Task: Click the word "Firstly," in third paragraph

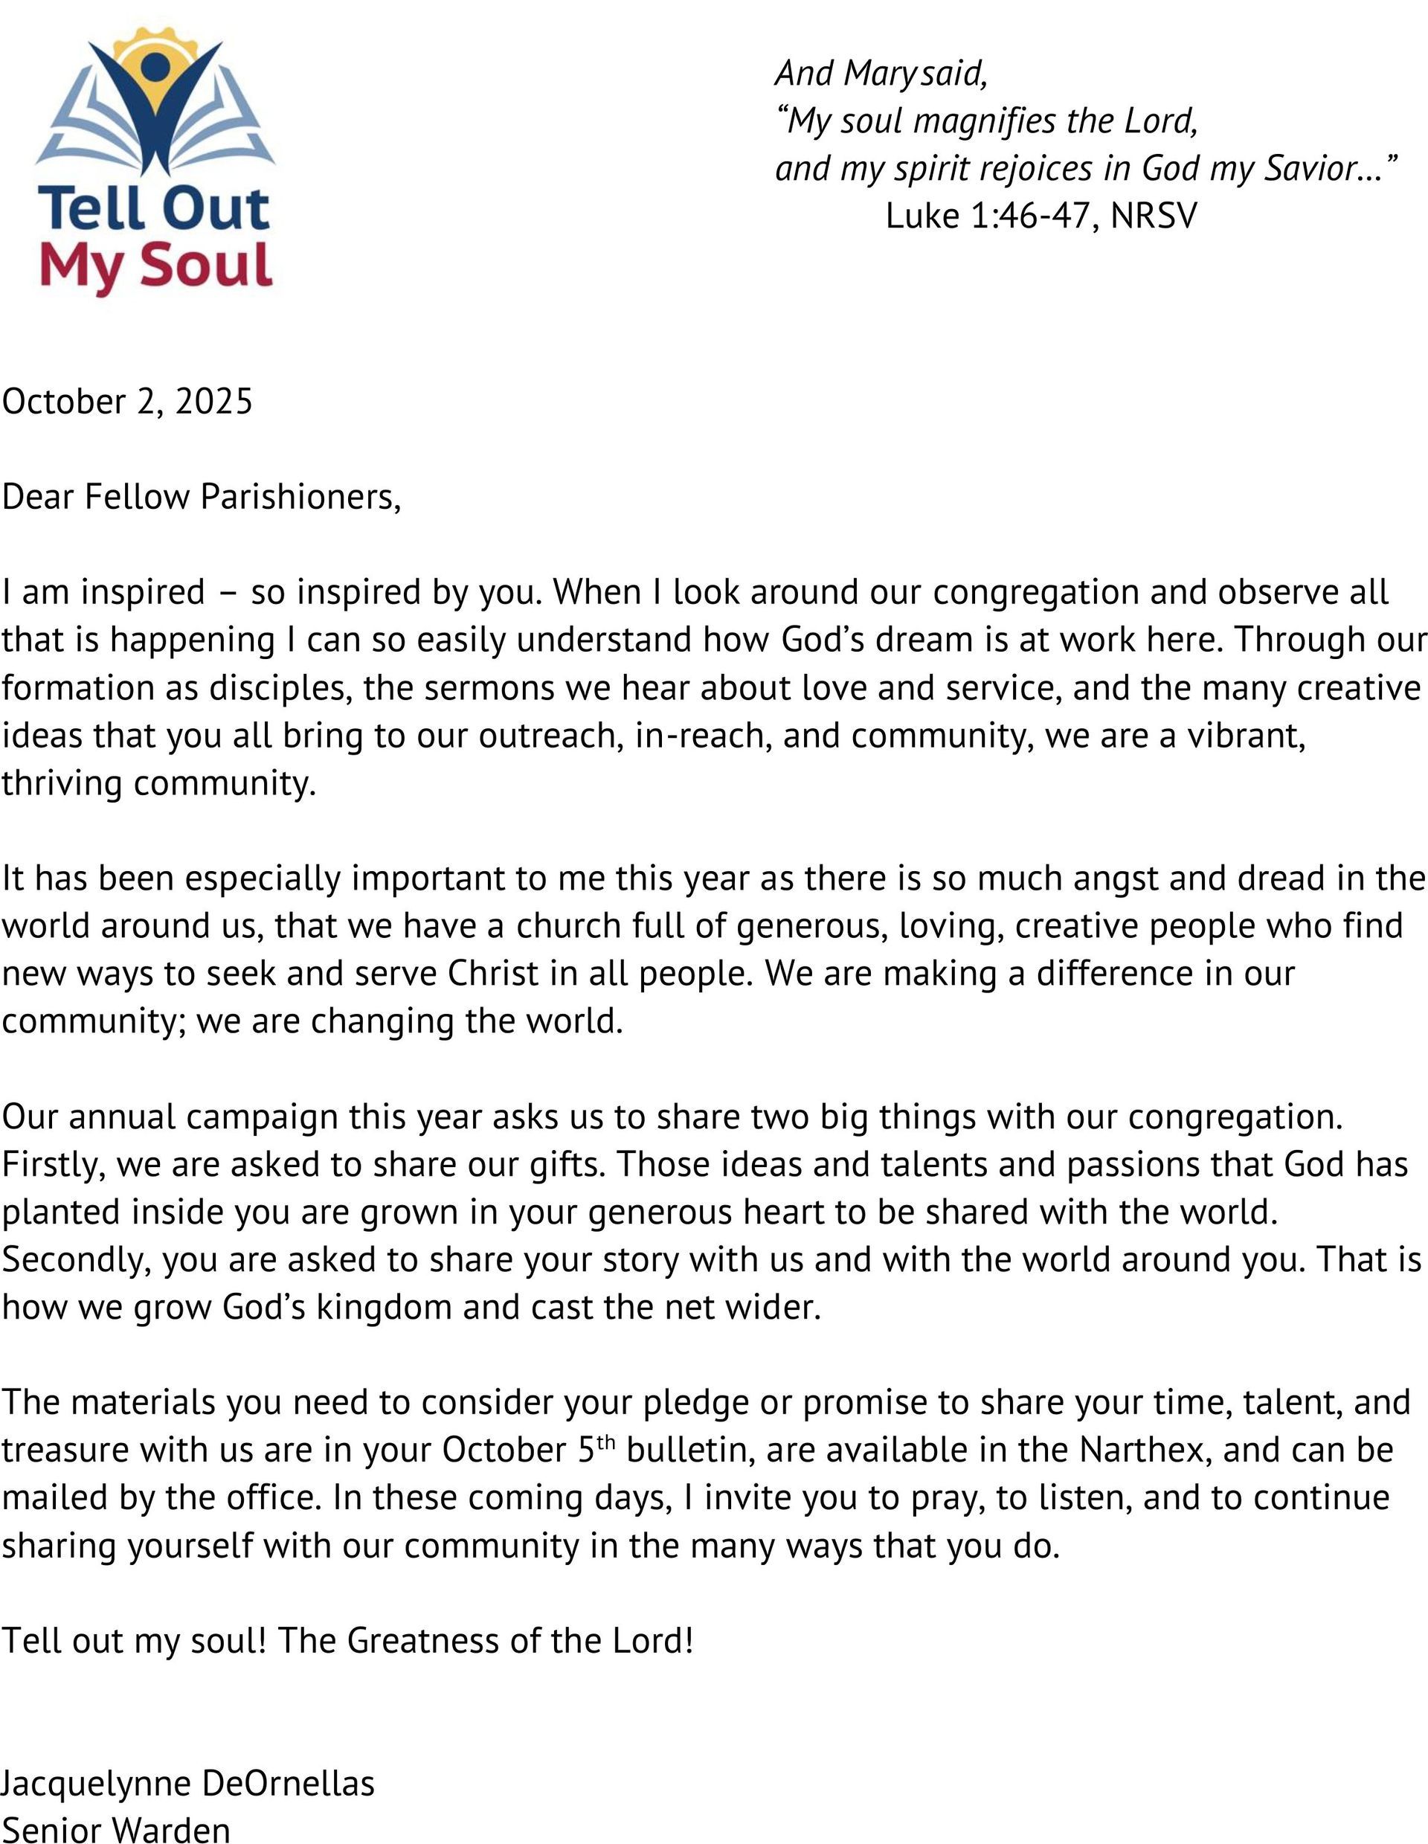Action: point(53,1164)
